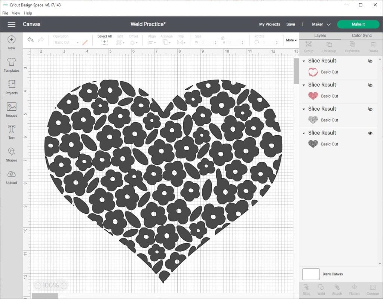Show the light gray heart Slice Result layer
The image size is (383, 299).
[x=370, y=109]
